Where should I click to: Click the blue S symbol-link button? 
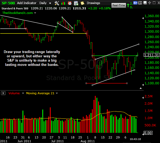coord(135,3)
